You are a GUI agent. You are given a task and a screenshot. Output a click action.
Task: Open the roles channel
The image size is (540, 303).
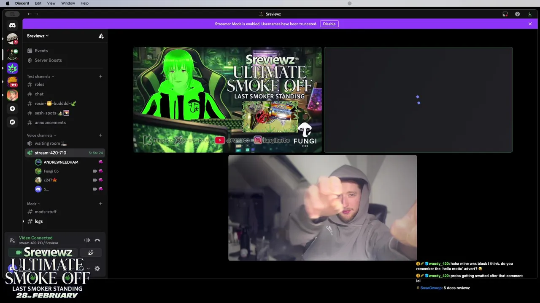point(39,85)
